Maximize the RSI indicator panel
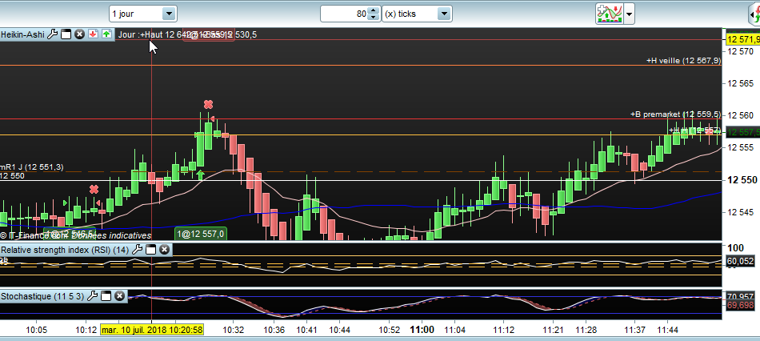 (x=150, y=250)
